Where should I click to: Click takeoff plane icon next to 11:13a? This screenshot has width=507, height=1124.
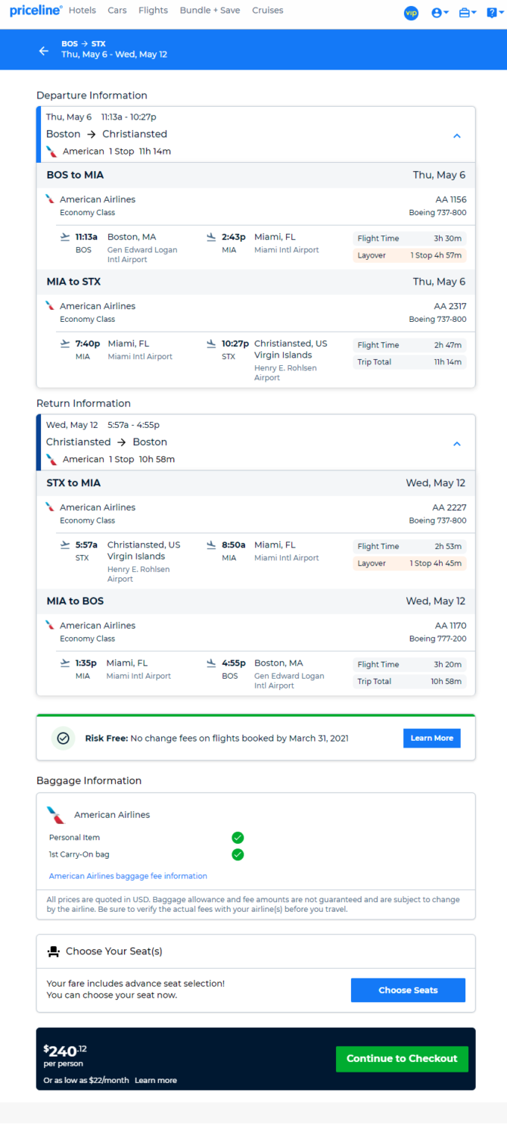click(65, 237)
